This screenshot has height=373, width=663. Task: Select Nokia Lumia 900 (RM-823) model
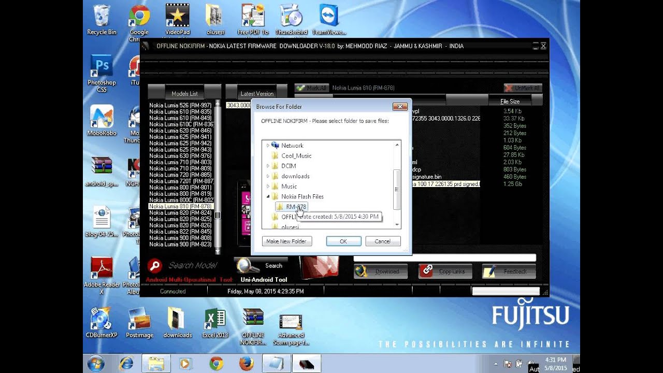180,244
